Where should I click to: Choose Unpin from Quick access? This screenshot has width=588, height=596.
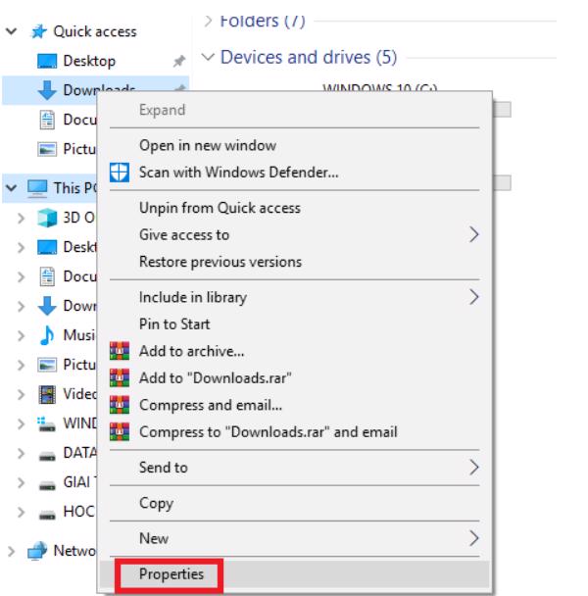coord(220,208)
